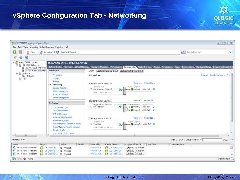Click the Tasks icon in status bar
Viewport: 240px width, 180px height.
click(x=14, y=159)
